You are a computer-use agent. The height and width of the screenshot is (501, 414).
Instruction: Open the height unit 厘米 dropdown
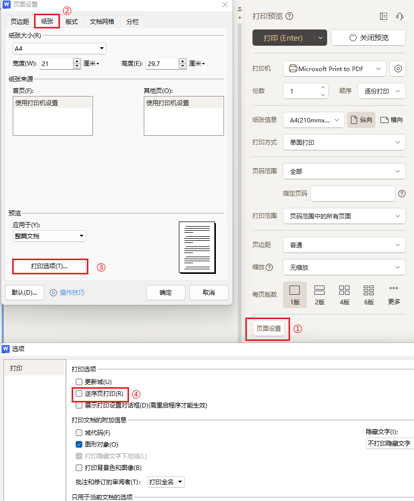coord(197,64)
